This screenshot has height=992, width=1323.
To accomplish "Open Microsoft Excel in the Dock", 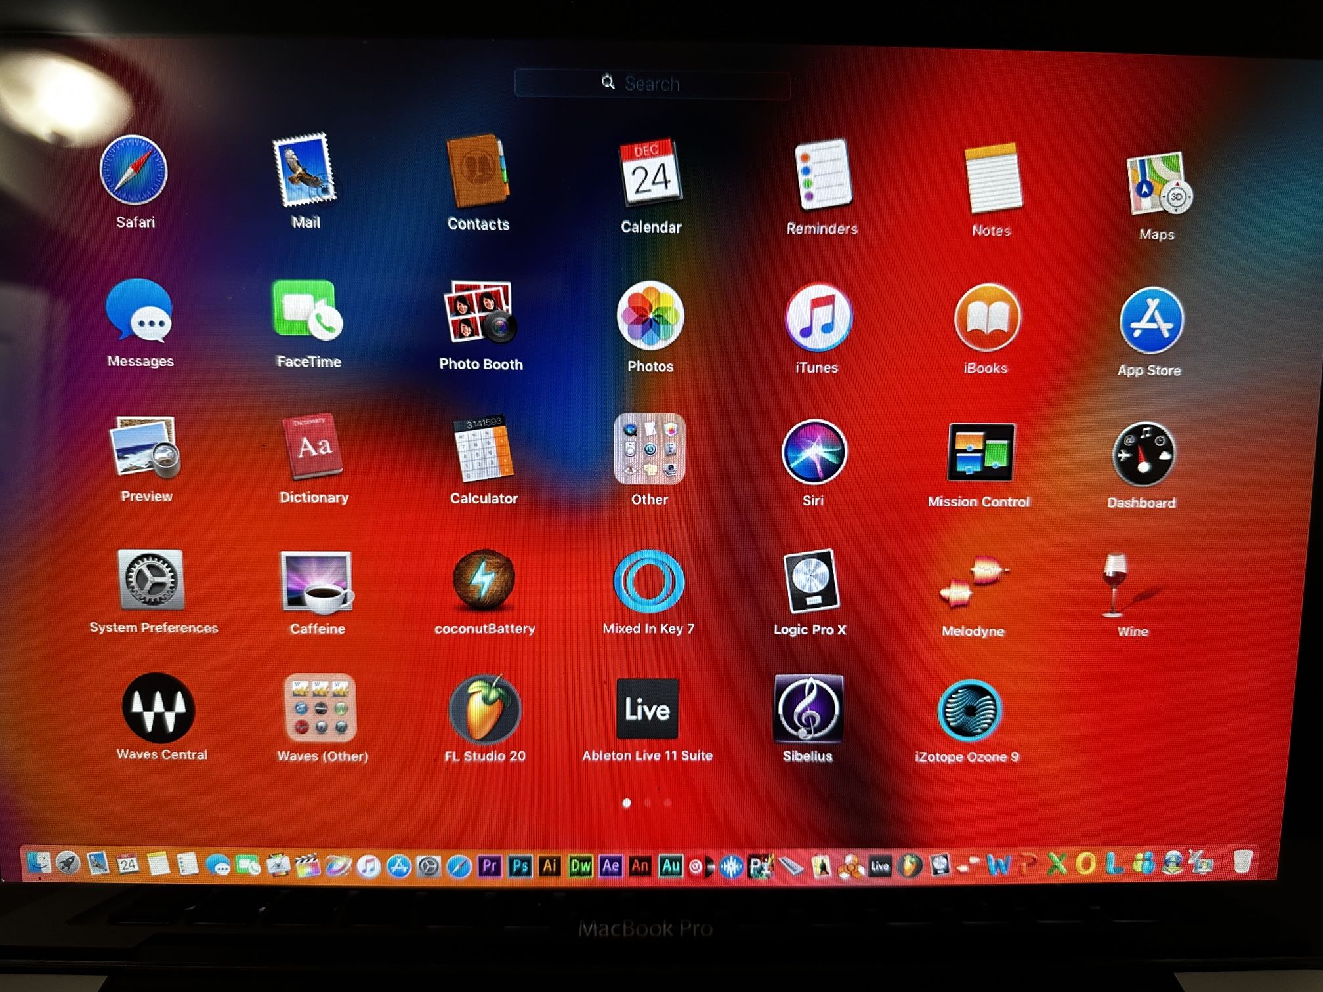I will pyautogui.click(x=1057, y=865).
